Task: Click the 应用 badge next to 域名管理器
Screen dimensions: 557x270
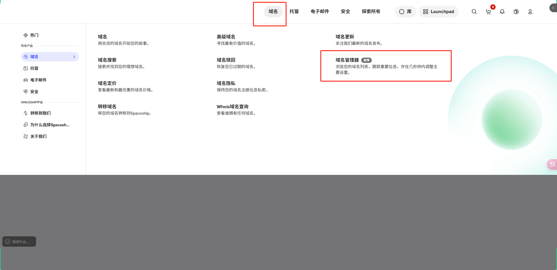Action: 366,60
